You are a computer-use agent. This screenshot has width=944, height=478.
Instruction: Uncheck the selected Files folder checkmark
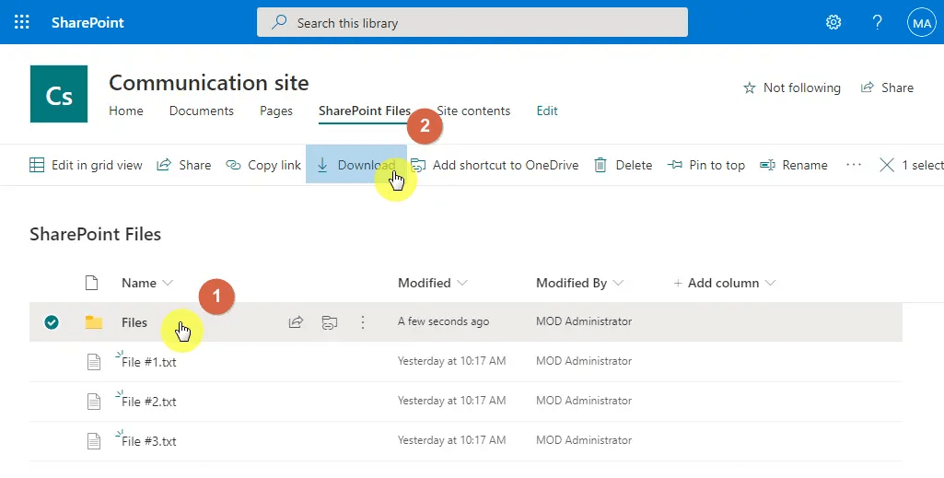pyautogui.click(x=52, y=322)
